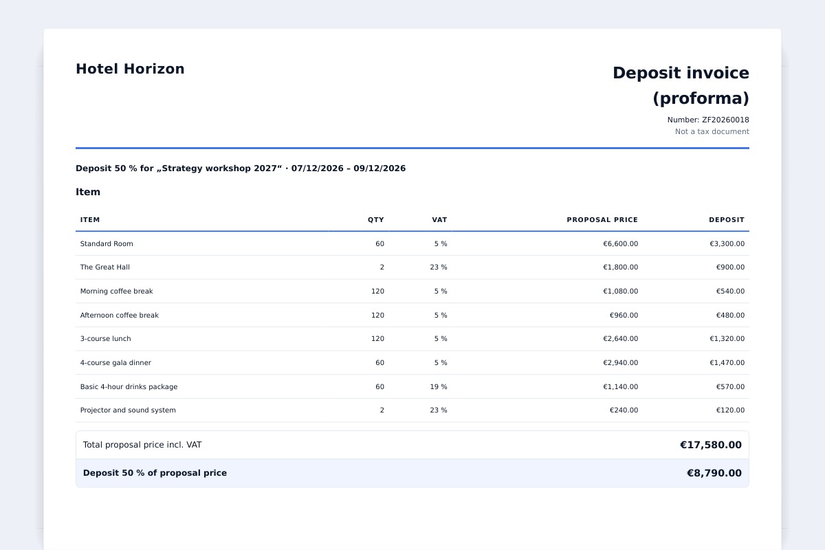Select the Basic 4-hour drinks package item
This screenshot has height=550, width=825.
[129, 386]
